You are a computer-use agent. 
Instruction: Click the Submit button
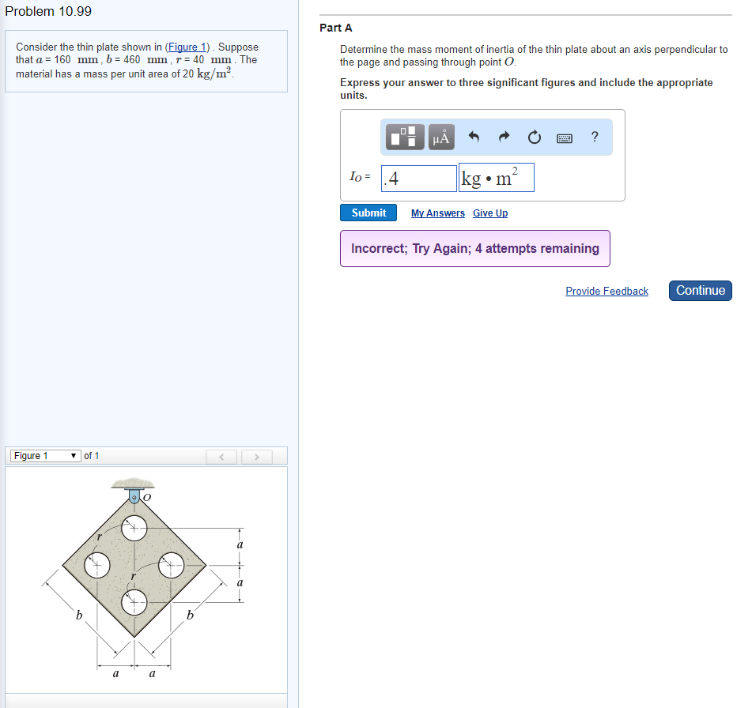point(368,213)
